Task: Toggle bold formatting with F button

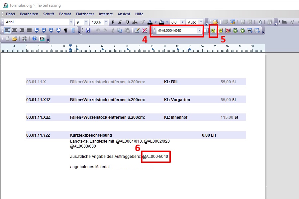Action: click(x=113, y=22)
